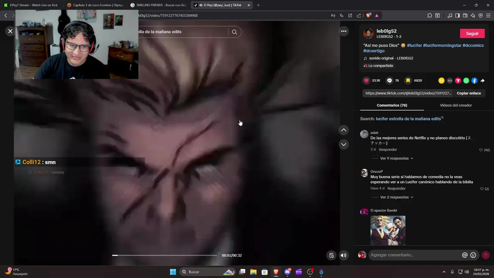
Task: Open #dcvertigo hashtag link
Action: click(x=374, y=51)
